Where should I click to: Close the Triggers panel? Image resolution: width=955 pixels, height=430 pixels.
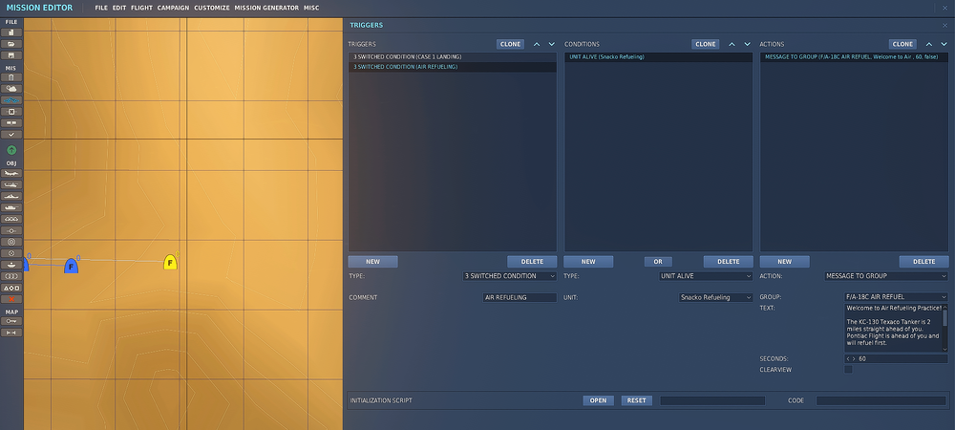point(944,26)
